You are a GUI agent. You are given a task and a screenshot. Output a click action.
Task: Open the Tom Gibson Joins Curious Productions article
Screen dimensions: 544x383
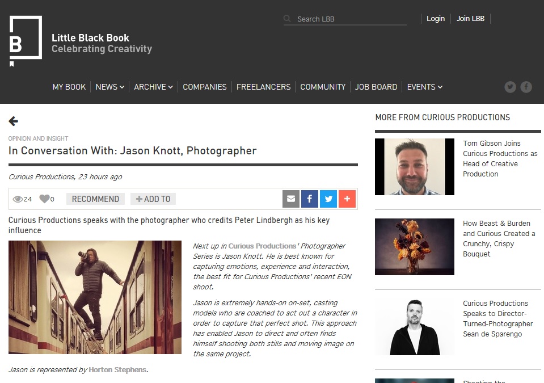(x=500, y=158)
